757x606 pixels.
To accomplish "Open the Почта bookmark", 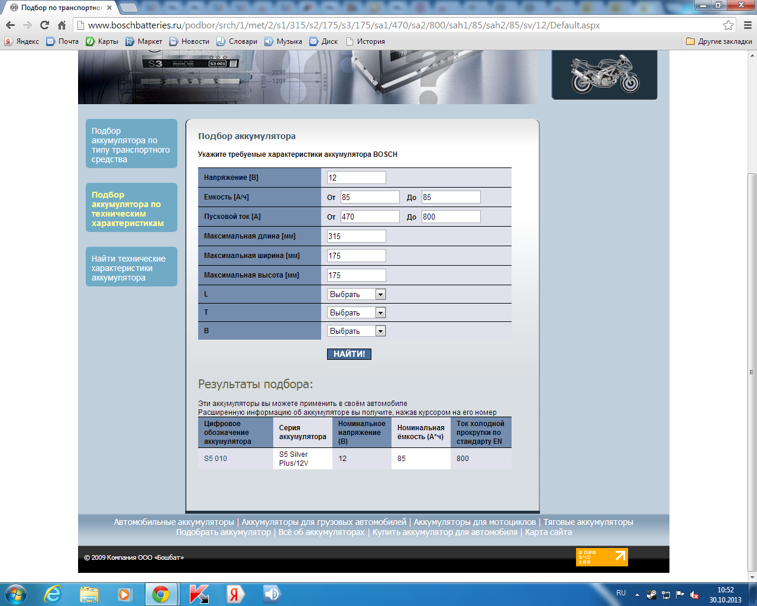I will coord(63,41).
